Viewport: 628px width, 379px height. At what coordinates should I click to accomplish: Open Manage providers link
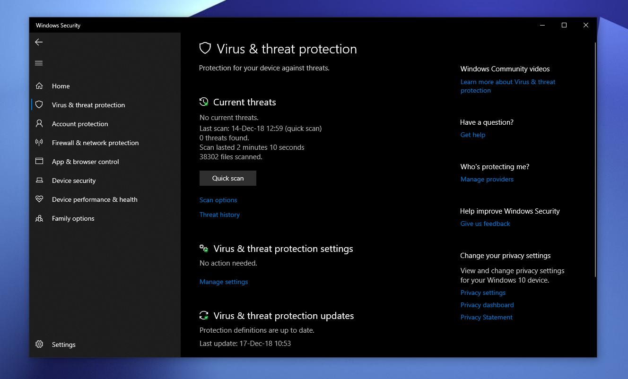point(487,179)
